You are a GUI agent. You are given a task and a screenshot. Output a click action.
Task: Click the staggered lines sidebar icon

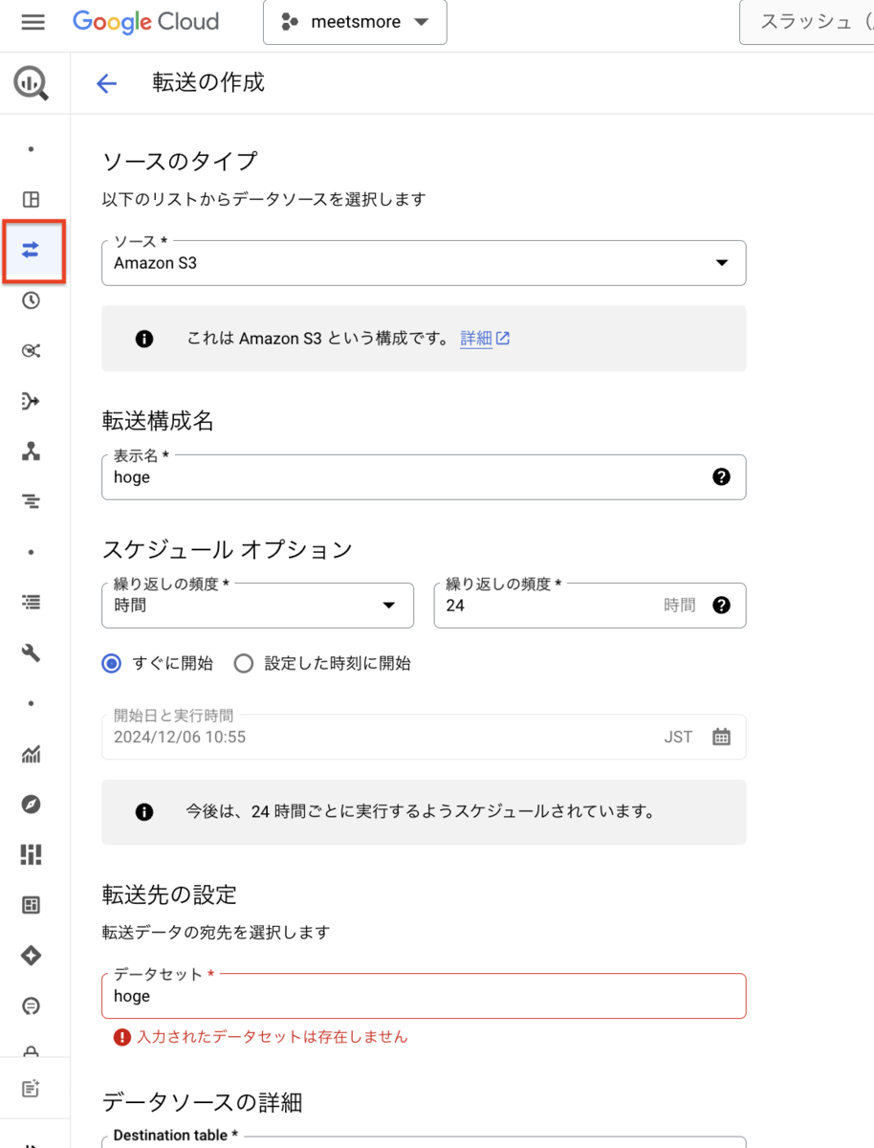[x=32, y=501]
